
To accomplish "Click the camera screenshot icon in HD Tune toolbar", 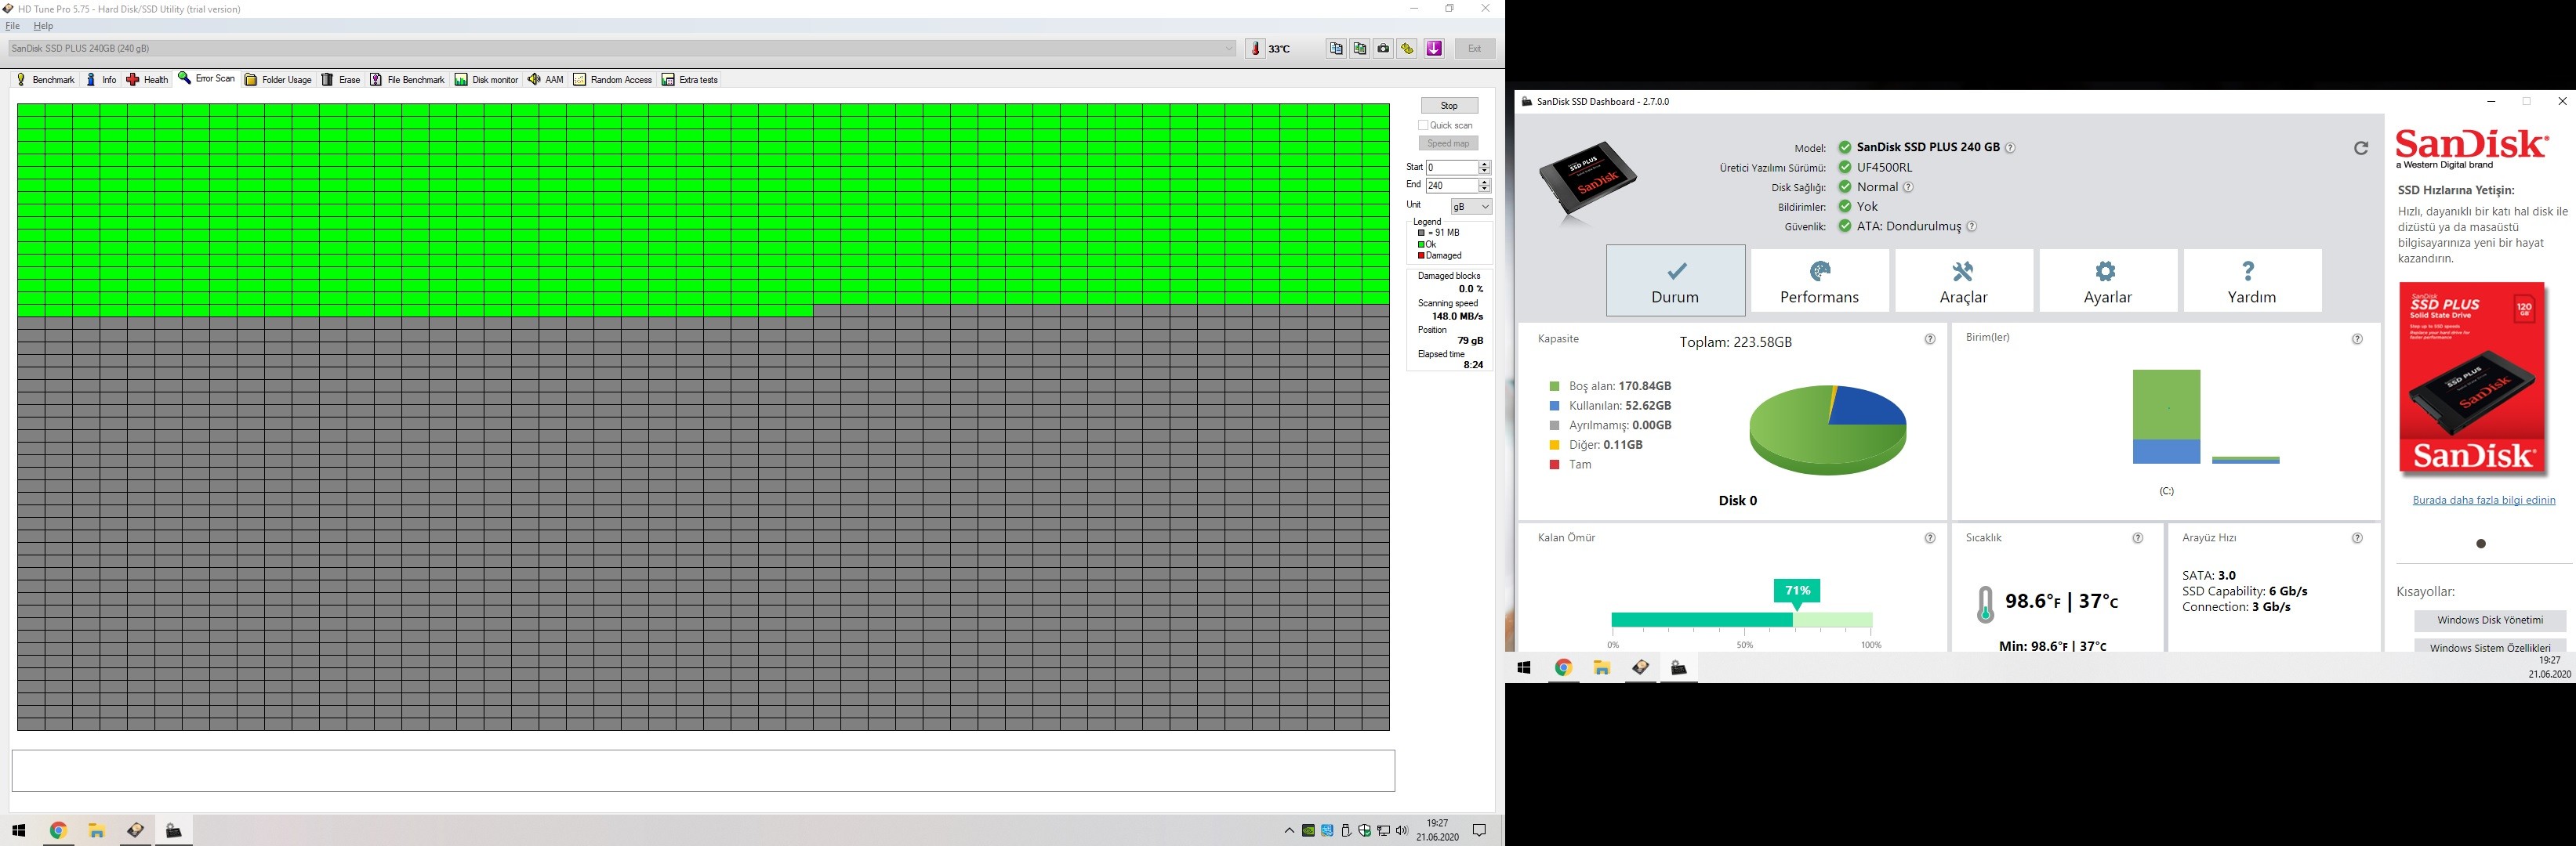I will tap(1383, 48).
